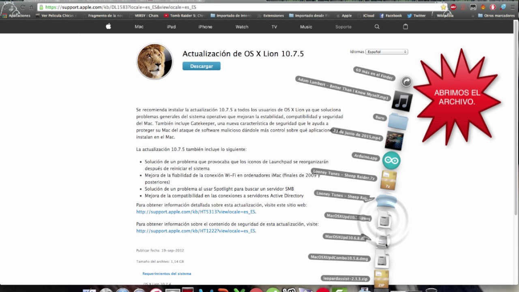Click the page's vertical scrollbar
The image size is (519, 292).
click(x=516, y=152)
